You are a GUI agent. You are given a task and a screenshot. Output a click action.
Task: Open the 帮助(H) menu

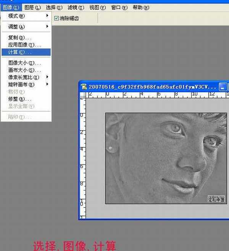click(x=141, y=7)
